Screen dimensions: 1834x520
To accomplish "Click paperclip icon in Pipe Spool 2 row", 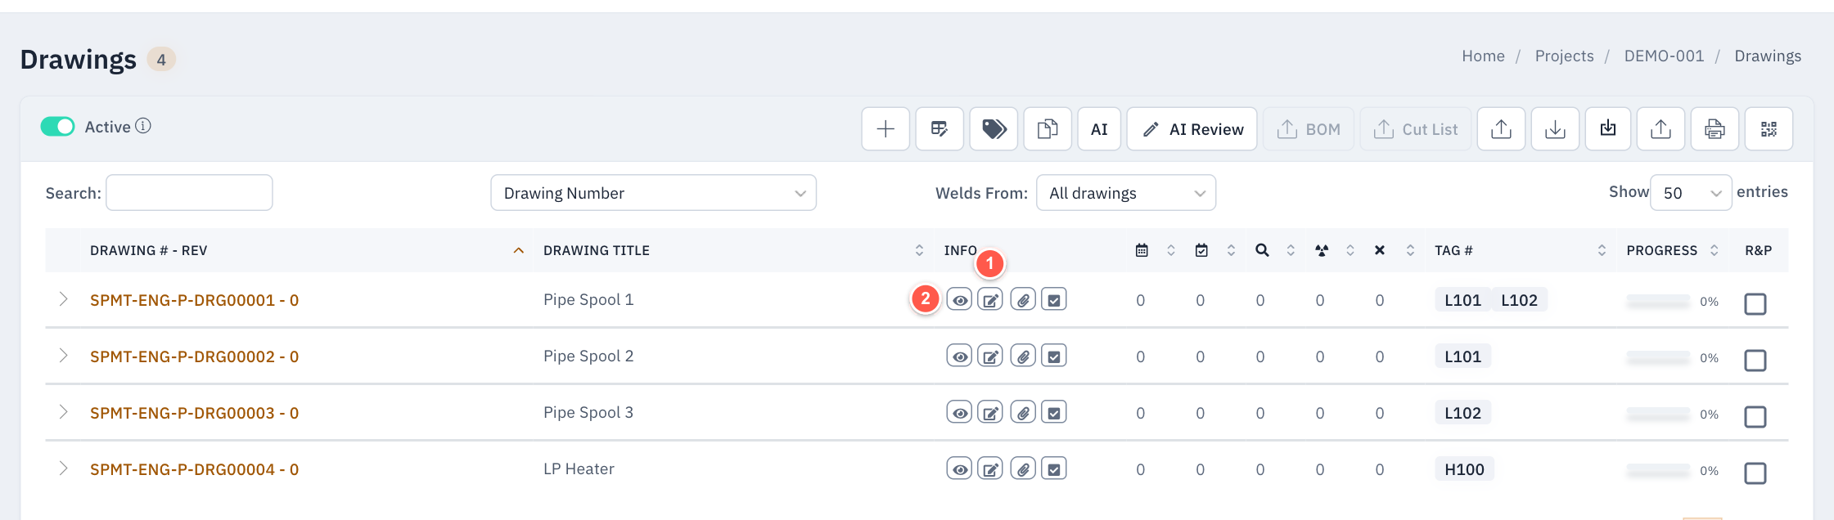I will pyautogui.click(x=1023, y=356).
